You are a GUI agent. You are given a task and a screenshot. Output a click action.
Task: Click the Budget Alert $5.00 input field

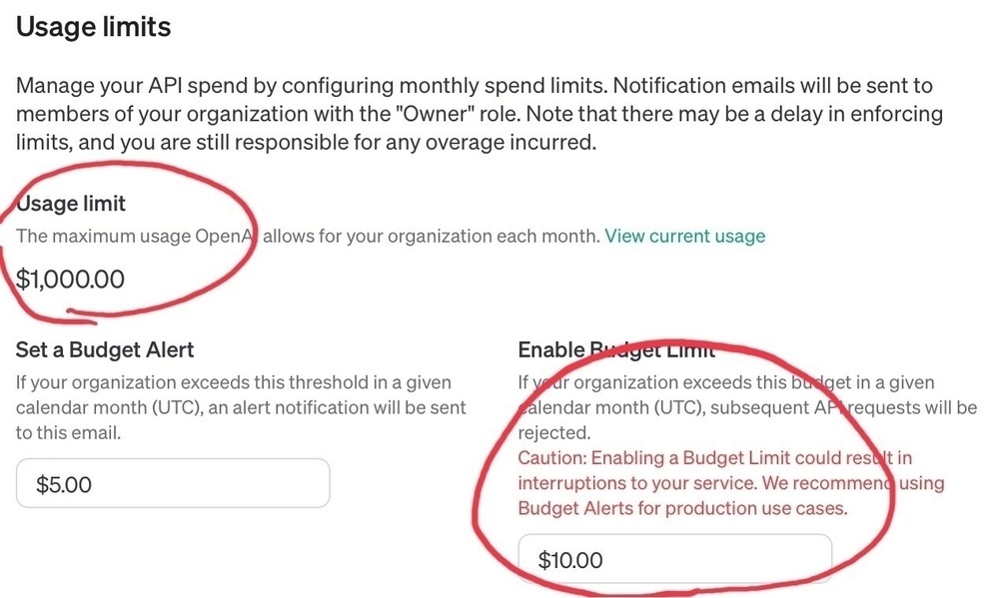click(173, 483)
